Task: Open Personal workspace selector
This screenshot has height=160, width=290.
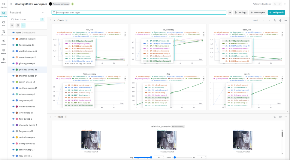Action: (59, 4)
